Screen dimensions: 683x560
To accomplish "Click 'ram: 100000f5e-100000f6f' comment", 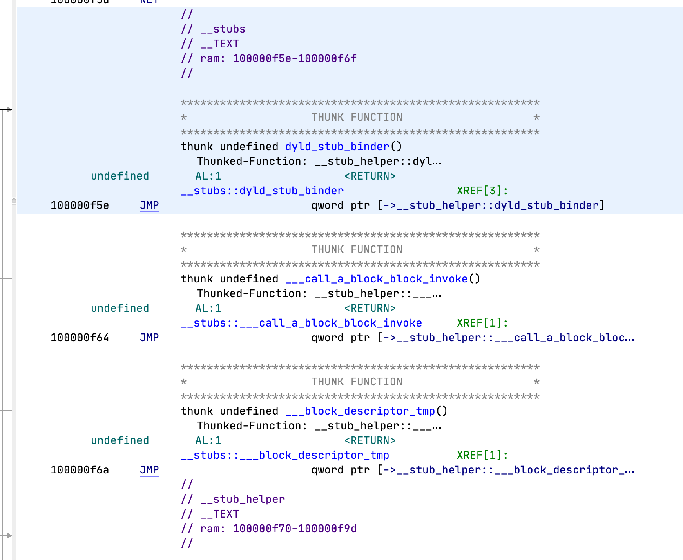I will 269,58.
